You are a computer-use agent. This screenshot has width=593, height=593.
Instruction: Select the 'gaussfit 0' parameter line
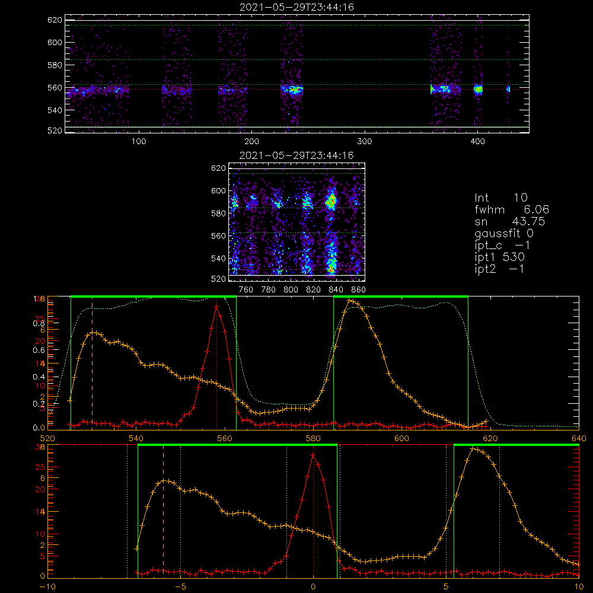[504, 233]
